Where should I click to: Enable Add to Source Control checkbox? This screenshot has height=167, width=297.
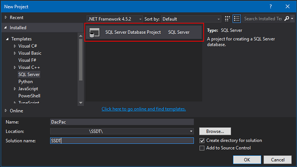[202, 148]
